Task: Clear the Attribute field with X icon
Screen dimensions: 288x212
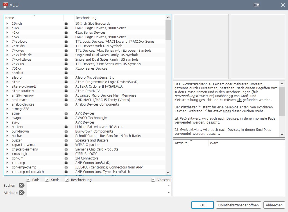Action: (x=22, y=193)
